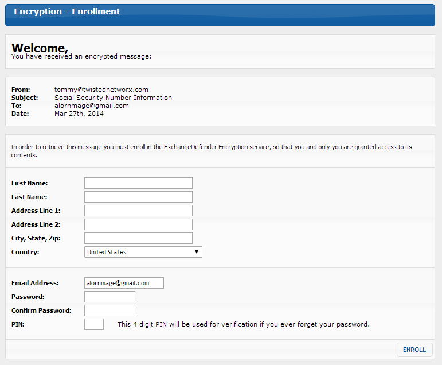The width and height of the screenshot is (442, 365).
Task: Select the PIN input box
Action: tap(94, 324)
